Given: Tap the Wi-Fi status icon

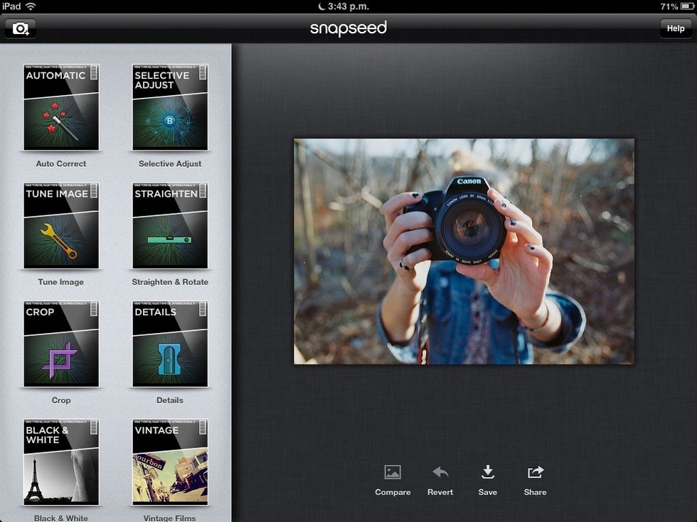Looking at the screenshot, I should tap(31, 6).
